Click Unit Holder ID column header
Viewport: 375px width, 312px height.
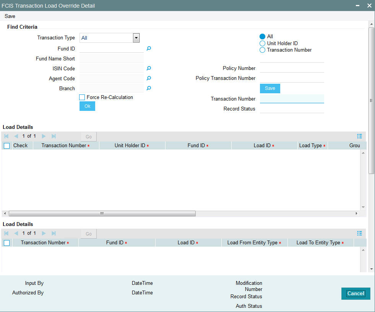[x=132, y=145]
